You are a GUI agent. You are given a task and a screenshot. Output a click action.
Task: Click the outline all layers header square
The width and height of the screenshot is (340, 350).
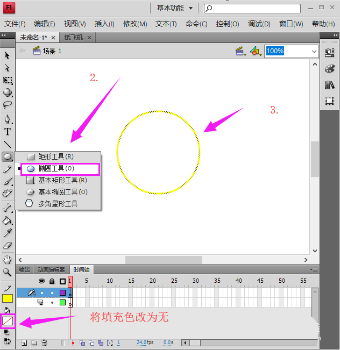pyautogui.click(x=62, y=281)
